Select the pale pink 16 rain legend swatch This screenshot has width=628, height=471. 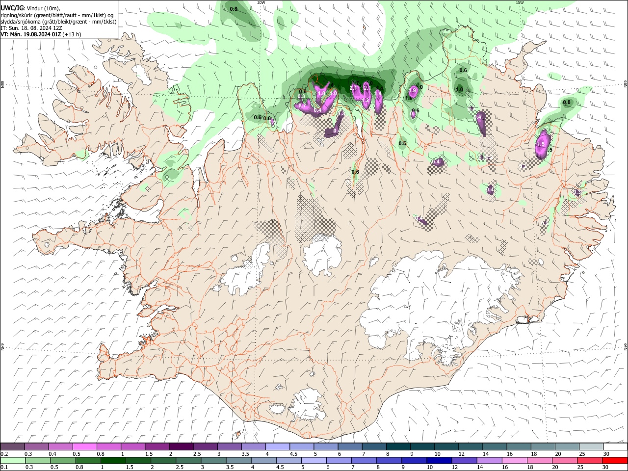point(515,460)
